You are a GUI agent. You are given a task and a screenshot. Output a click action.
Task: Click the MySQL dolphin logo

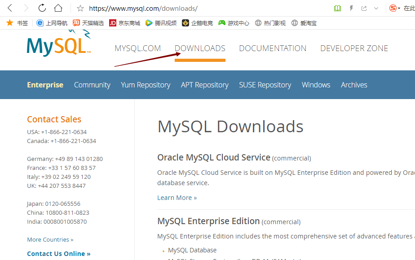[59, 43]
